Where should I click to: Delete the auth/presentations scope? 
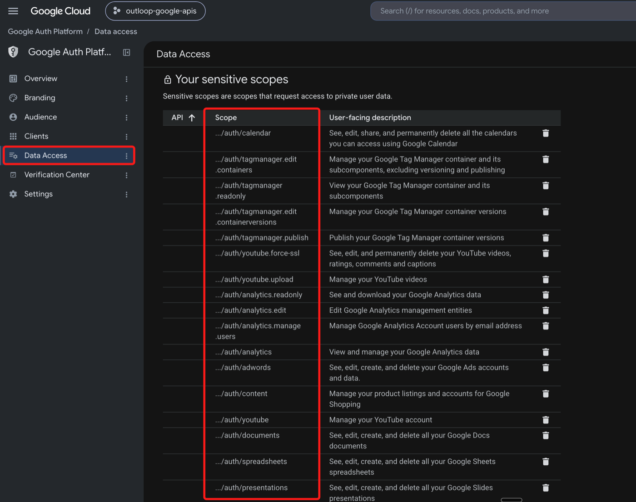(x=546, y=488)
